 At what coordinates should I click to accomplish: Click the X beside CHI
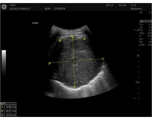pyautogui.click(x=151, y=21)
